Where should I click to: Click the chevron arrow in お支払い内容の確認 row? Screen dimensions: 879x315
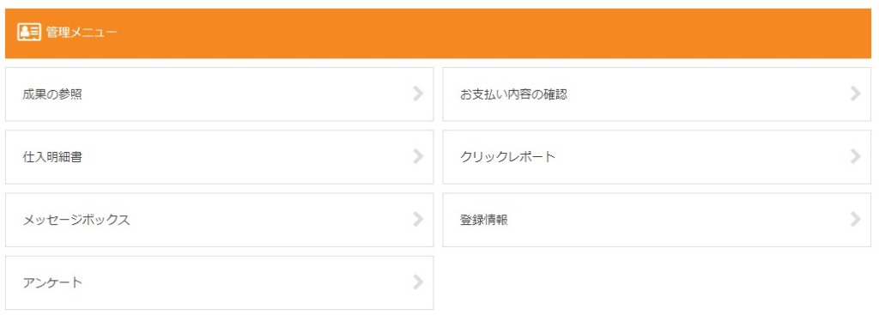point(855,94)
